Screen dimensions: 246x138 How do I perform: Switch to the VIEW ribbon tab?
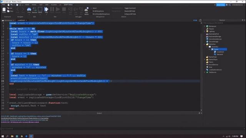coord(47,5)
